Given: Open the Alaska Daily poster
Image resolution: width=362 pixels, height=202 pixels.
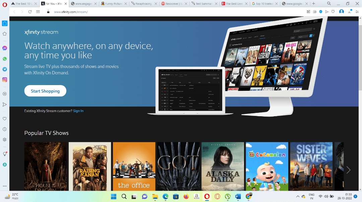Looking at the screenshot, I should 223,166.
